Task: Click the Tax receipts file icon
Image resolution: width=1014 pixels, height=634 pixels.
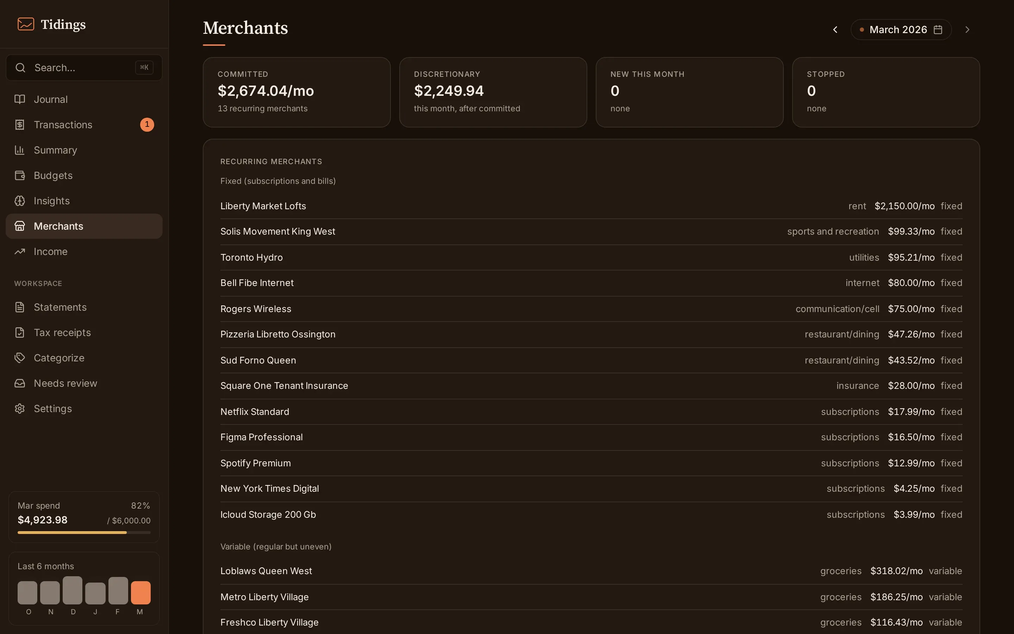Action: click(20, 332)
